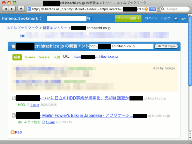Click the yellow minimize window button
This screenshot has width=192, height=144.
pyautogui.click(x=9, y=3)
